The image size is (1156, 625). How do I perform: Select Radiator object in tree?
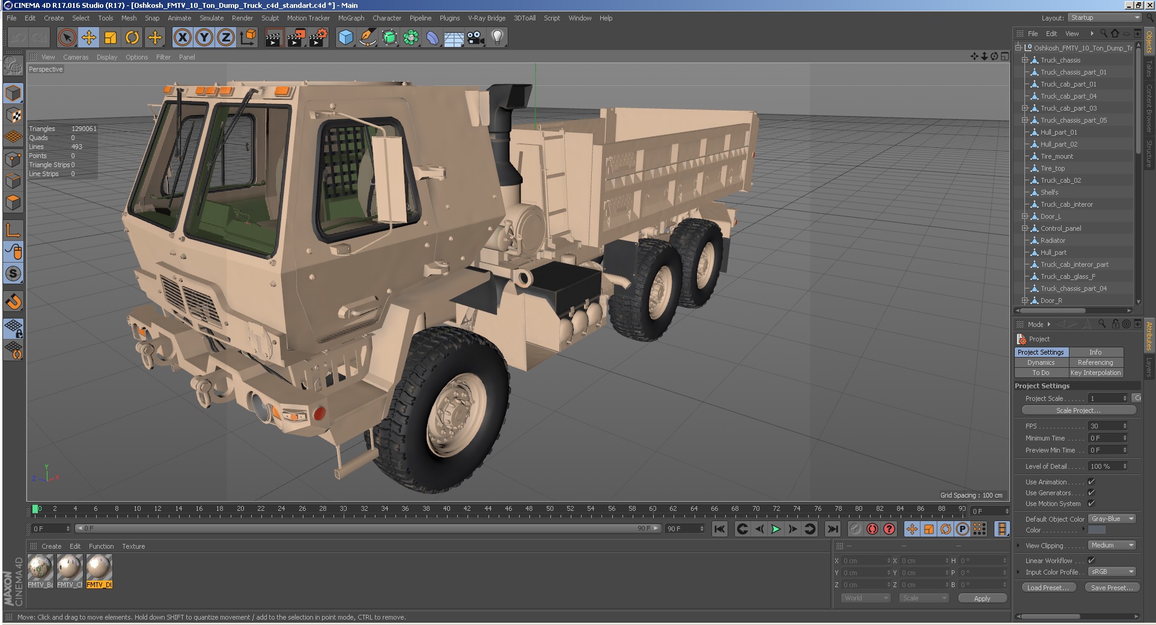point(1053,240)
